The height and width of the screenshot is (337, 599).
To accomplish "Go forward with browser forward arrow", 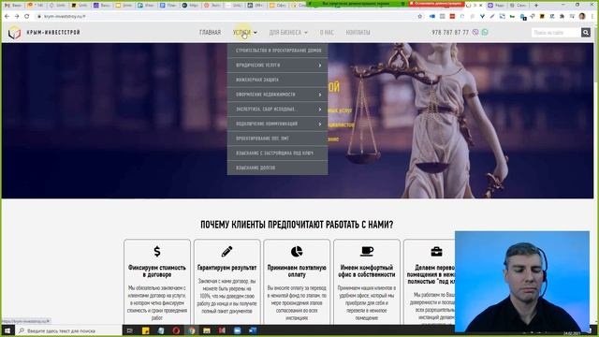I will pyautogui.click(x=17, y=17).
